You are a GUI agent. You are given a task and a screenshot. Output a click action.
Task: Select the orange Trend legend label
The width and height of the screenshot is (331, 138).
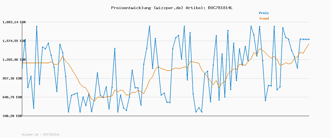coord(264,18)
